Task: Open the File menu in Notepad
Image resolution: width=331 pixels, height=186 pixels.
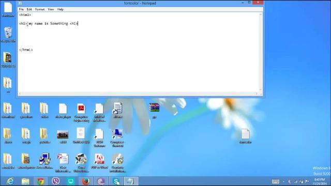Action: click(x=21, y=9)
